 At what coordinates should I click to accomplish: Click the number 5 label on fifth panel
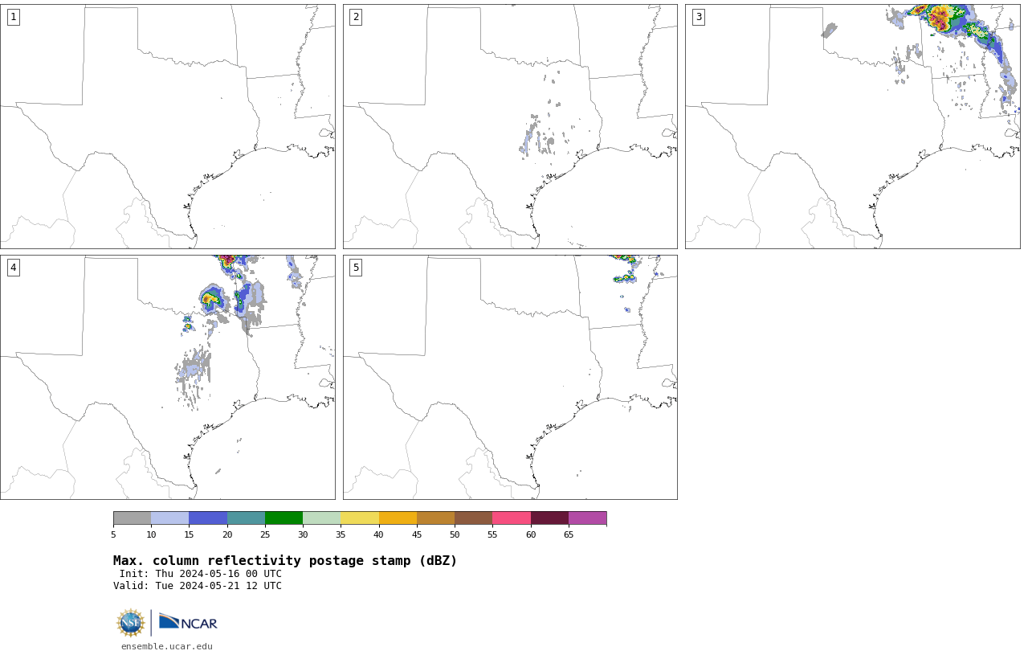[x=356, y=268]
